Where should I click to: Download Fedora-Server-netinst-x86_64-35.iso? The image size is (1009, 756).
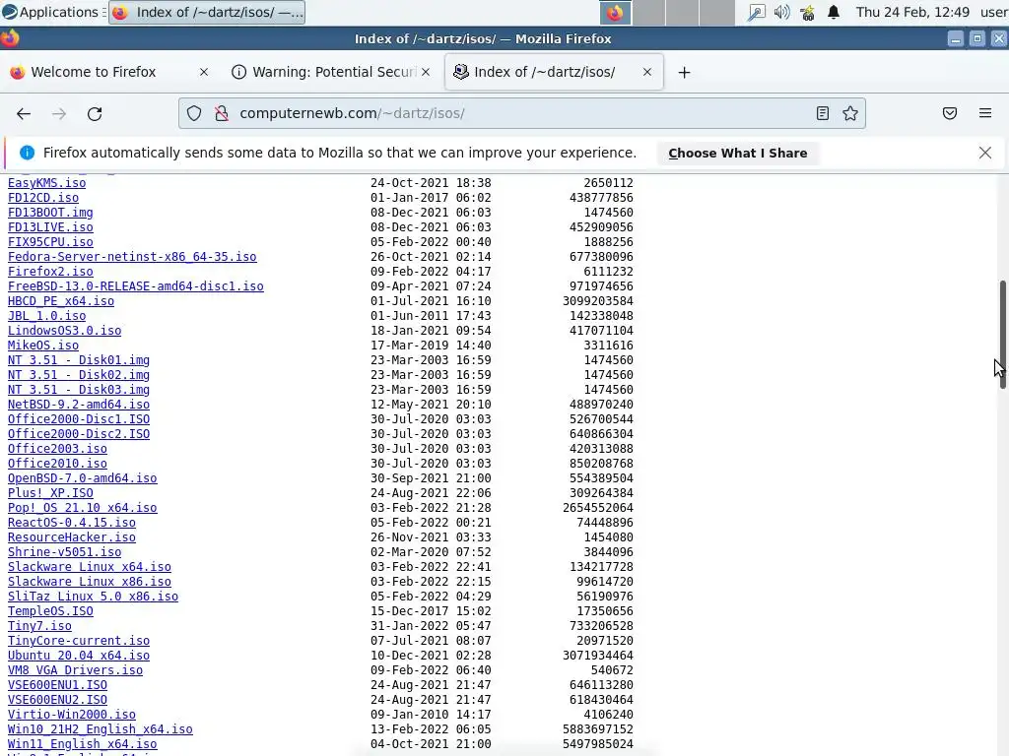click(132, 257)
